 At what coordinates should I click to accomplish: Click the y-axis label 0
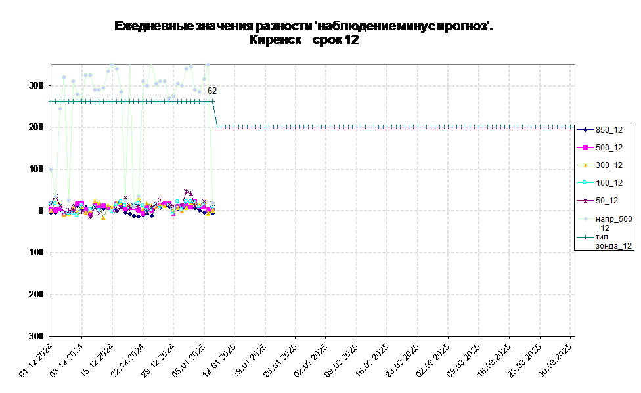(41, 211)
